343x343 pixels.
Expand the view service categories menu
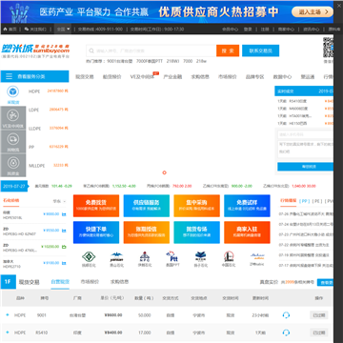point(34,76)
